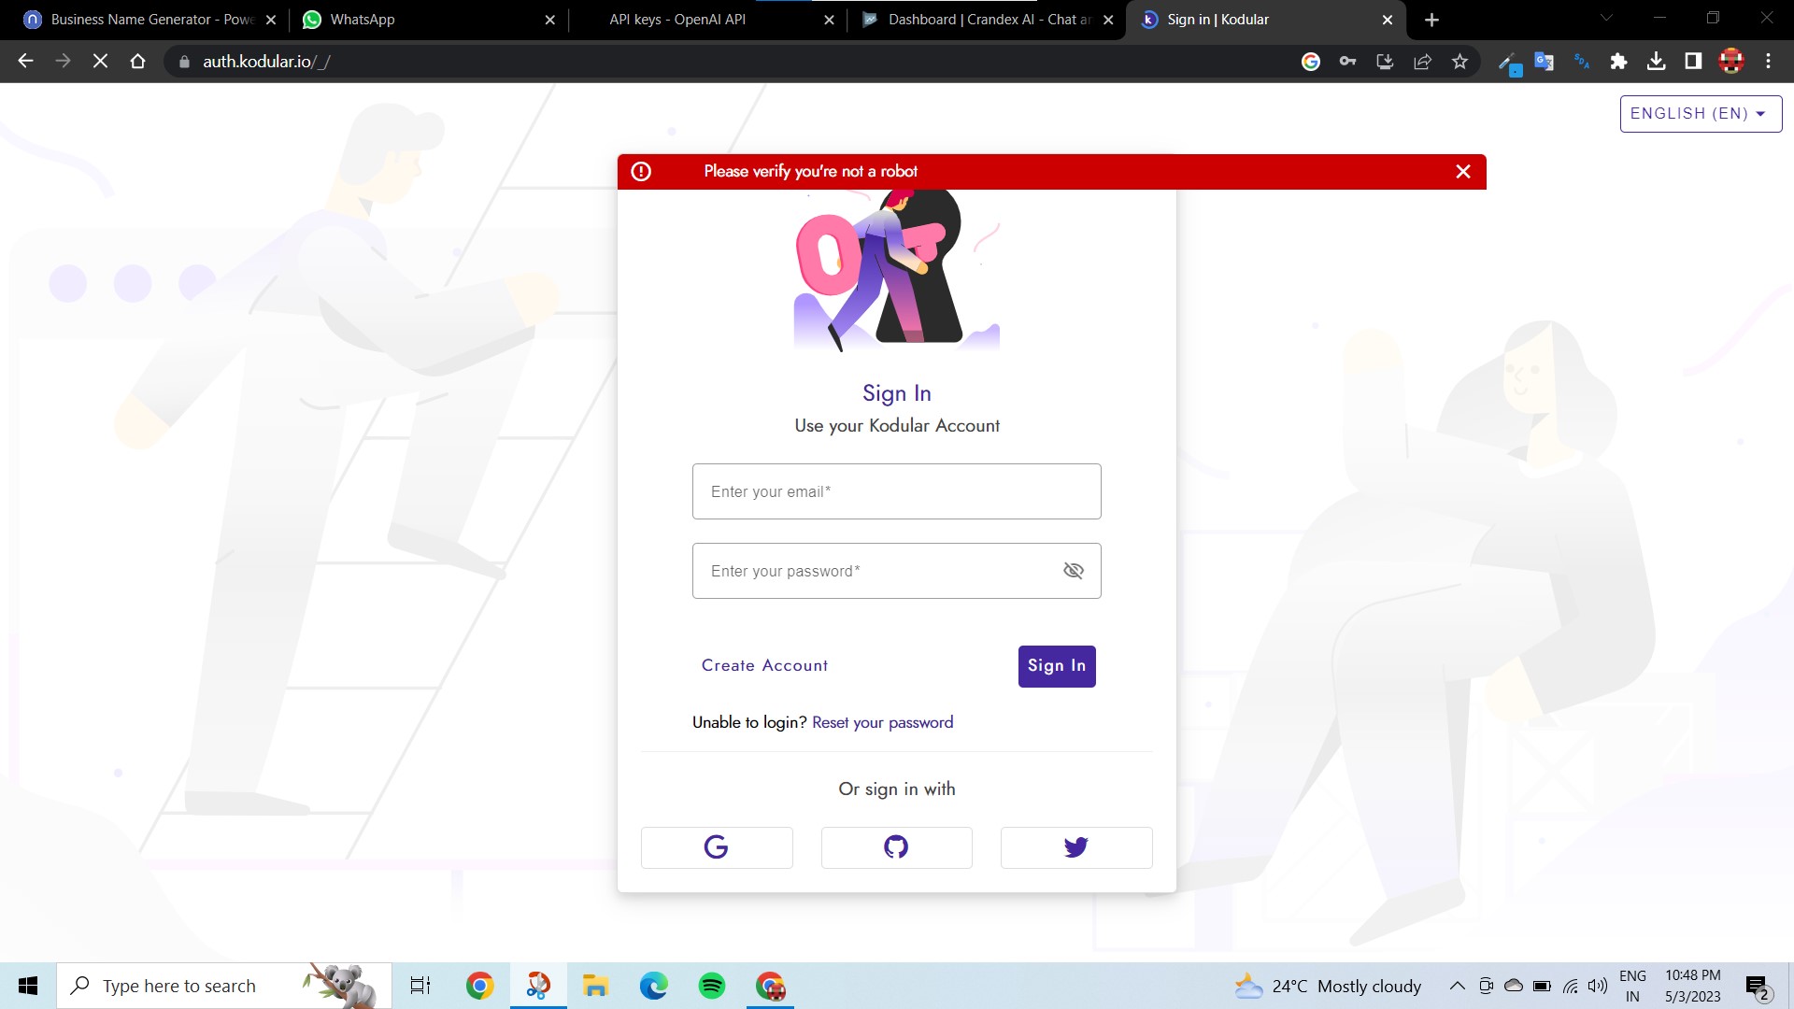The width and height of the screenshot is (1794, 1009).
Task: Close the WhatsApp tab
Action: click(x=549, y=20)
